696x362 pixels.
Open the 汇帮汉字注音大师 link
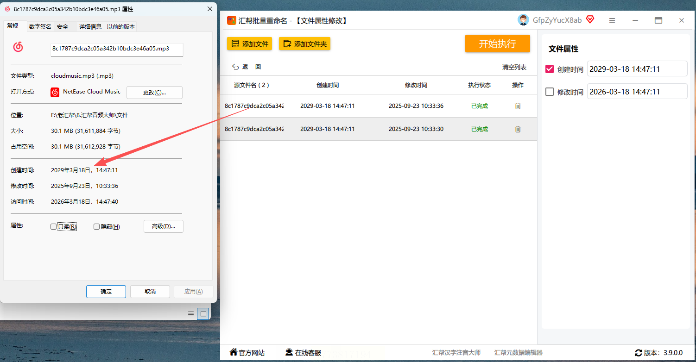pos(456,353)
